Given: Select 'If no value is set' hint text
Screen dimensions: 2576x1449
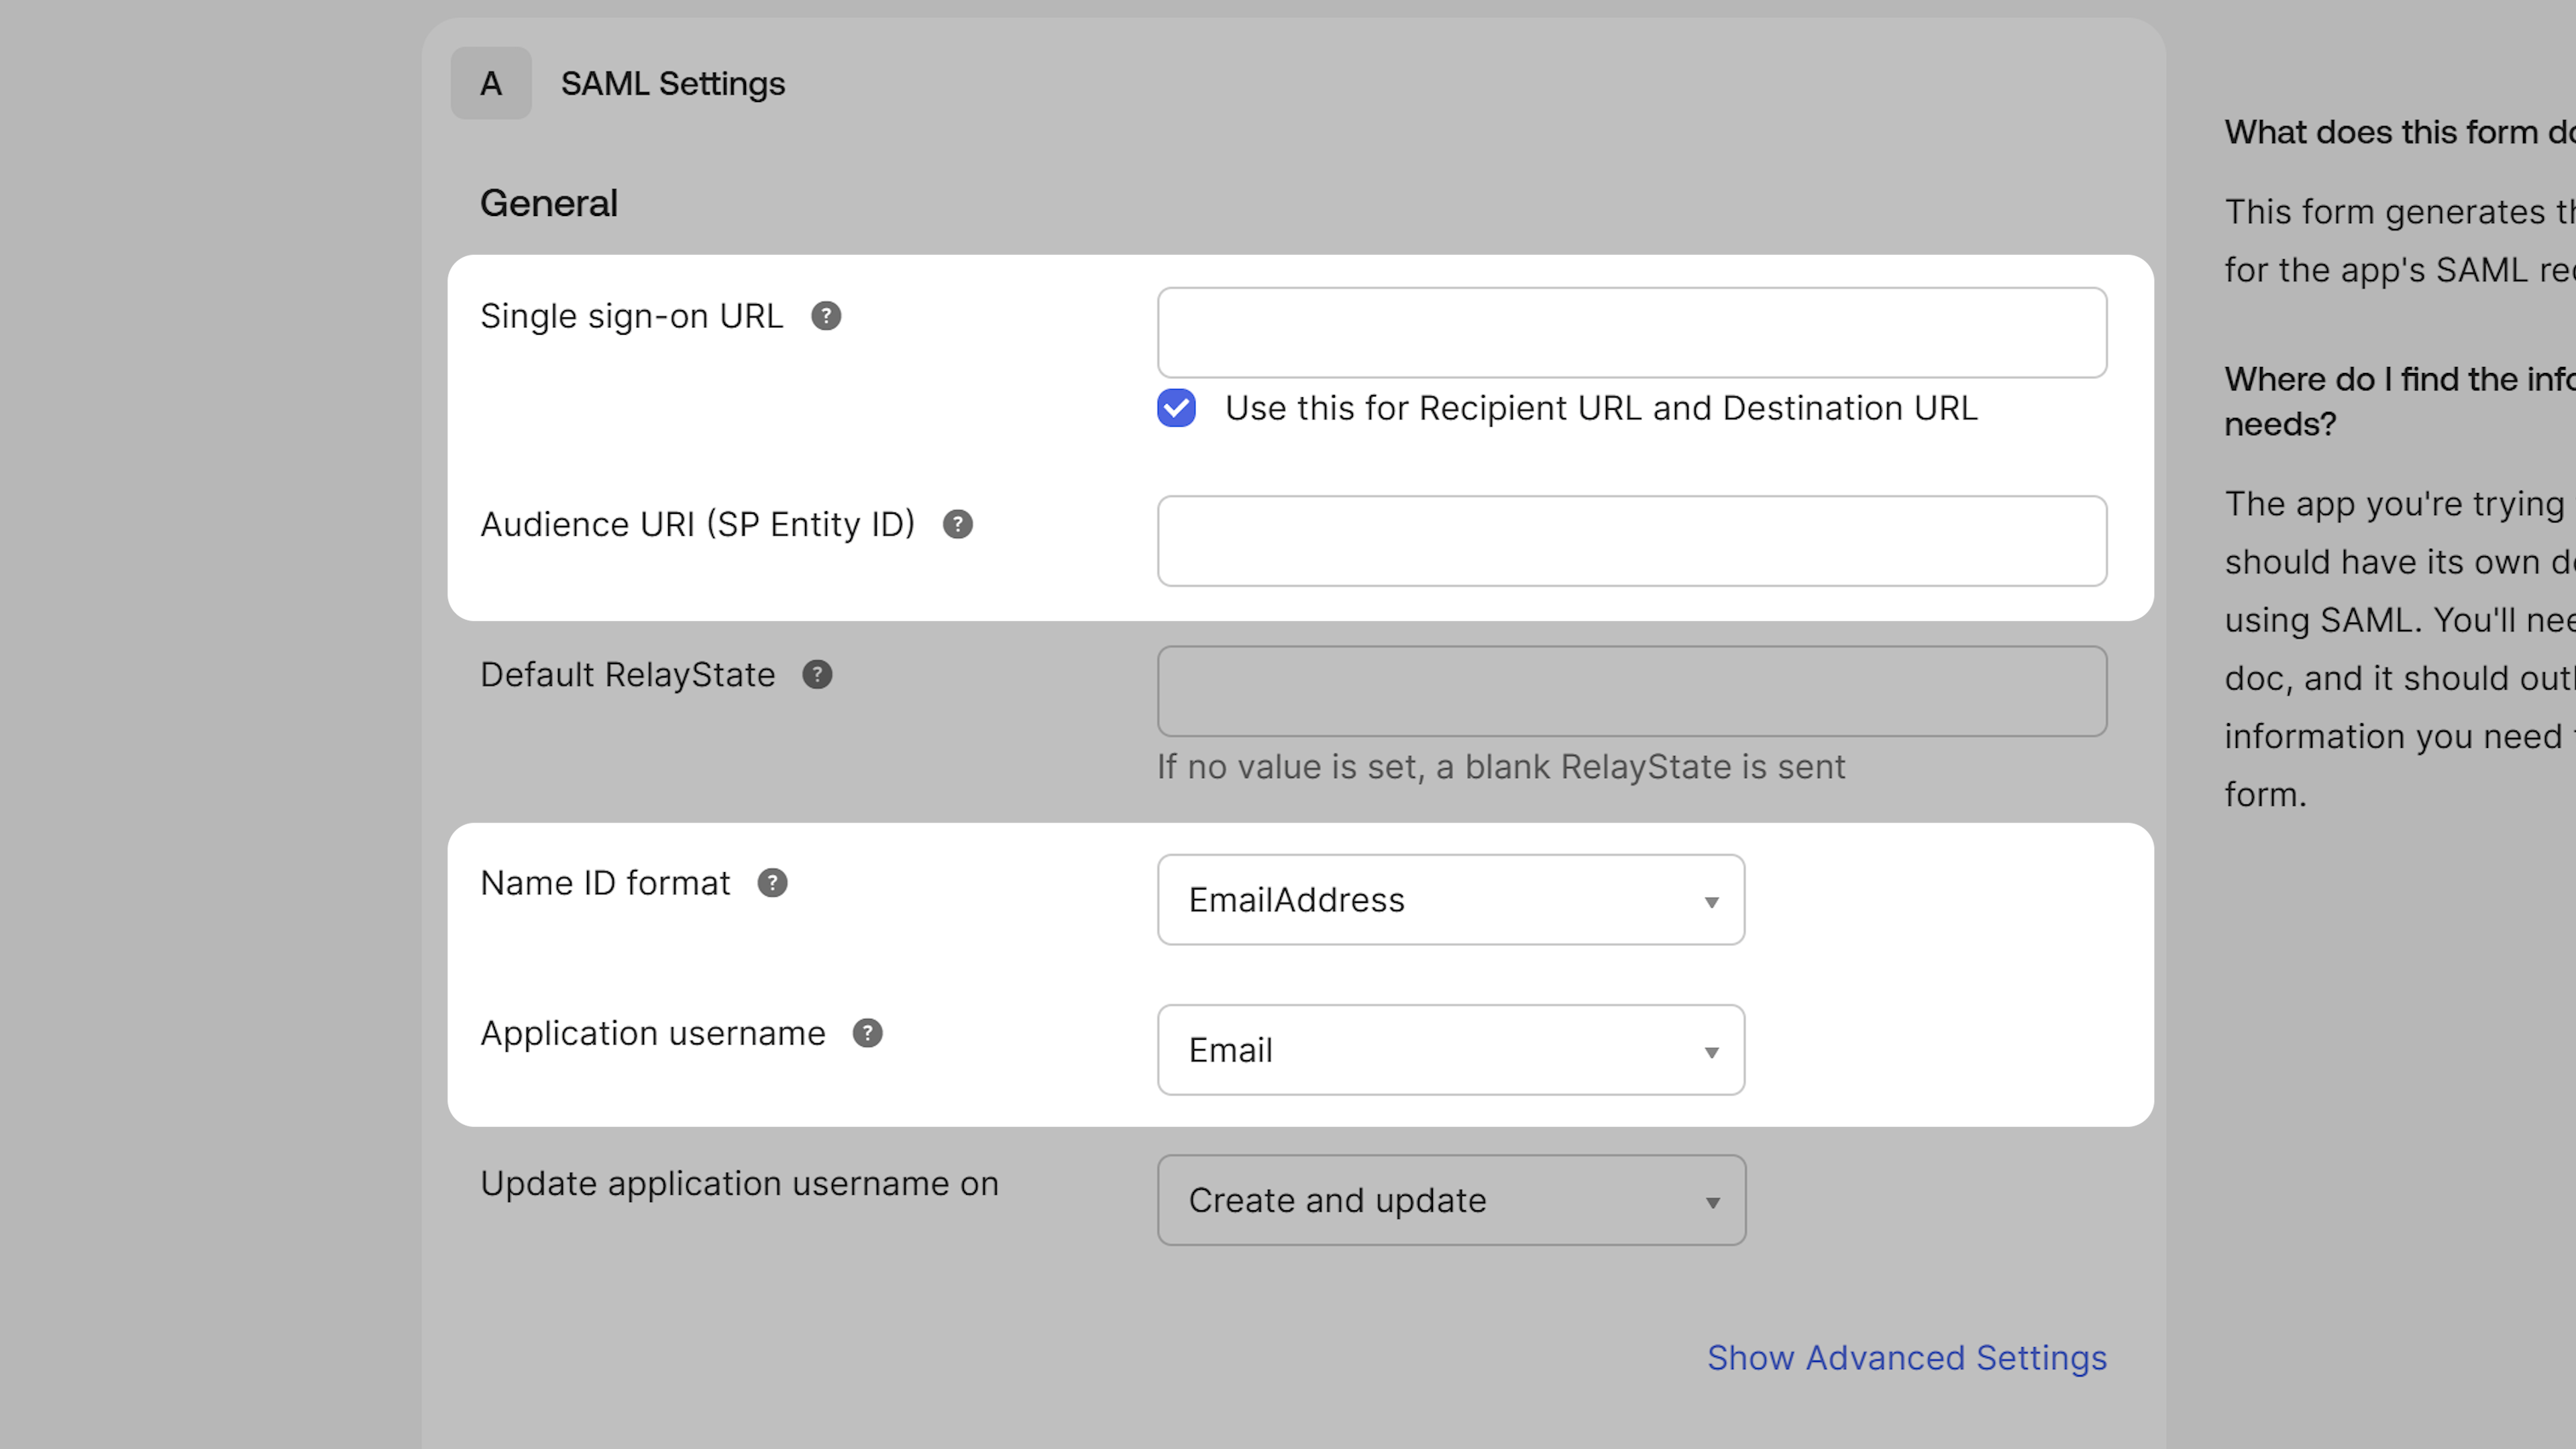Looking at the screenshot, I should tap(1501, 767).
